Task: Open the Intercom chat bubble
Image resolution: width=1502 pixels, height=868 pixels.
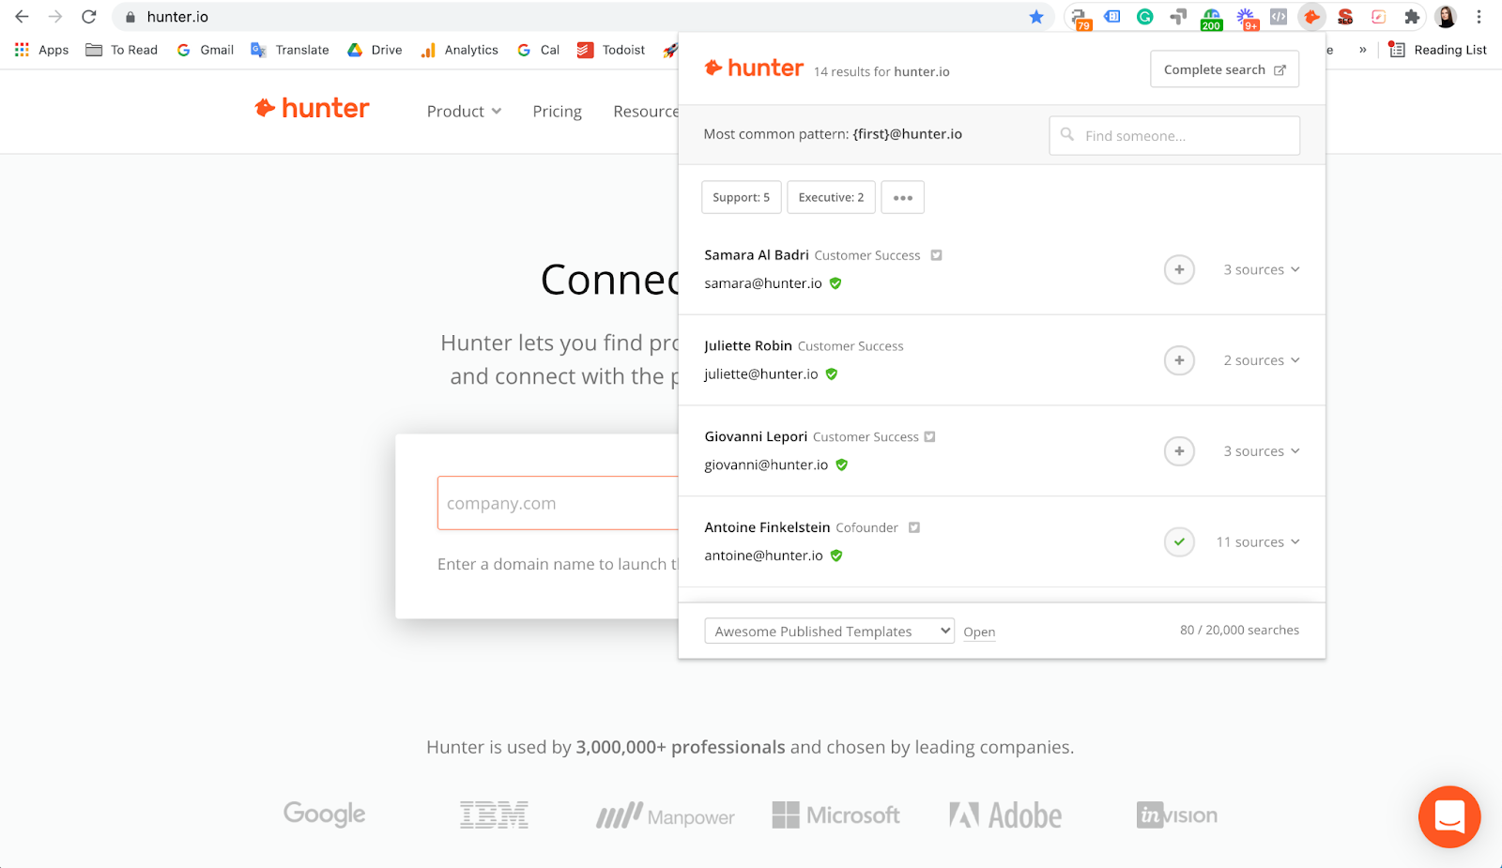Action: coord(1449,816)
